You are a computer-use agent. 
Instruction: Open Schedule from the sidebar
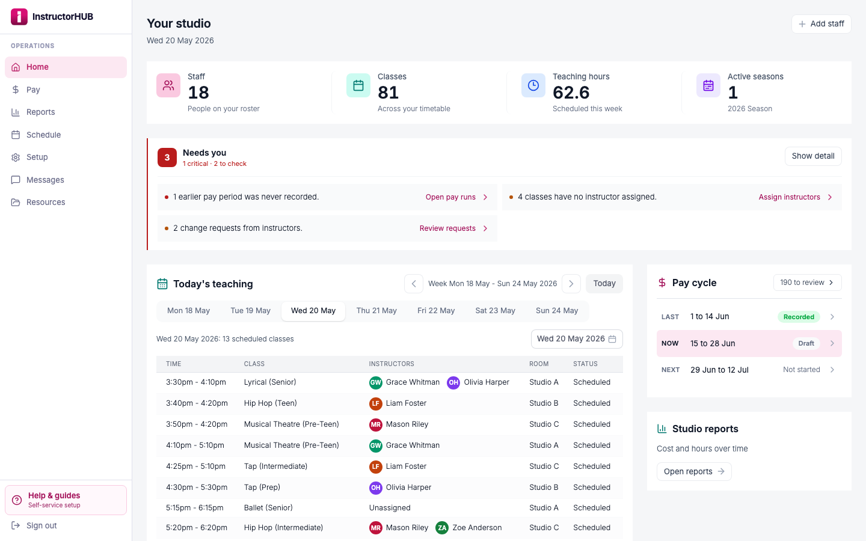(66, 135)
